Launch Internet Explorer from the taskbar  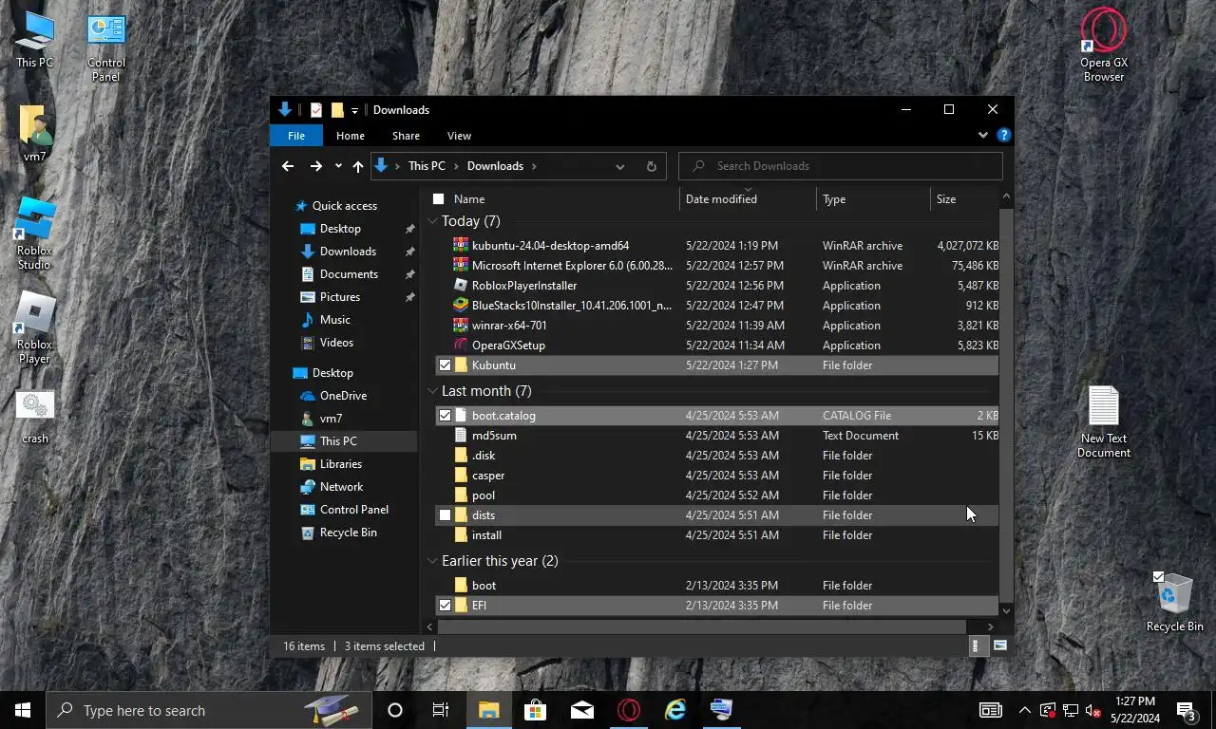675,710
